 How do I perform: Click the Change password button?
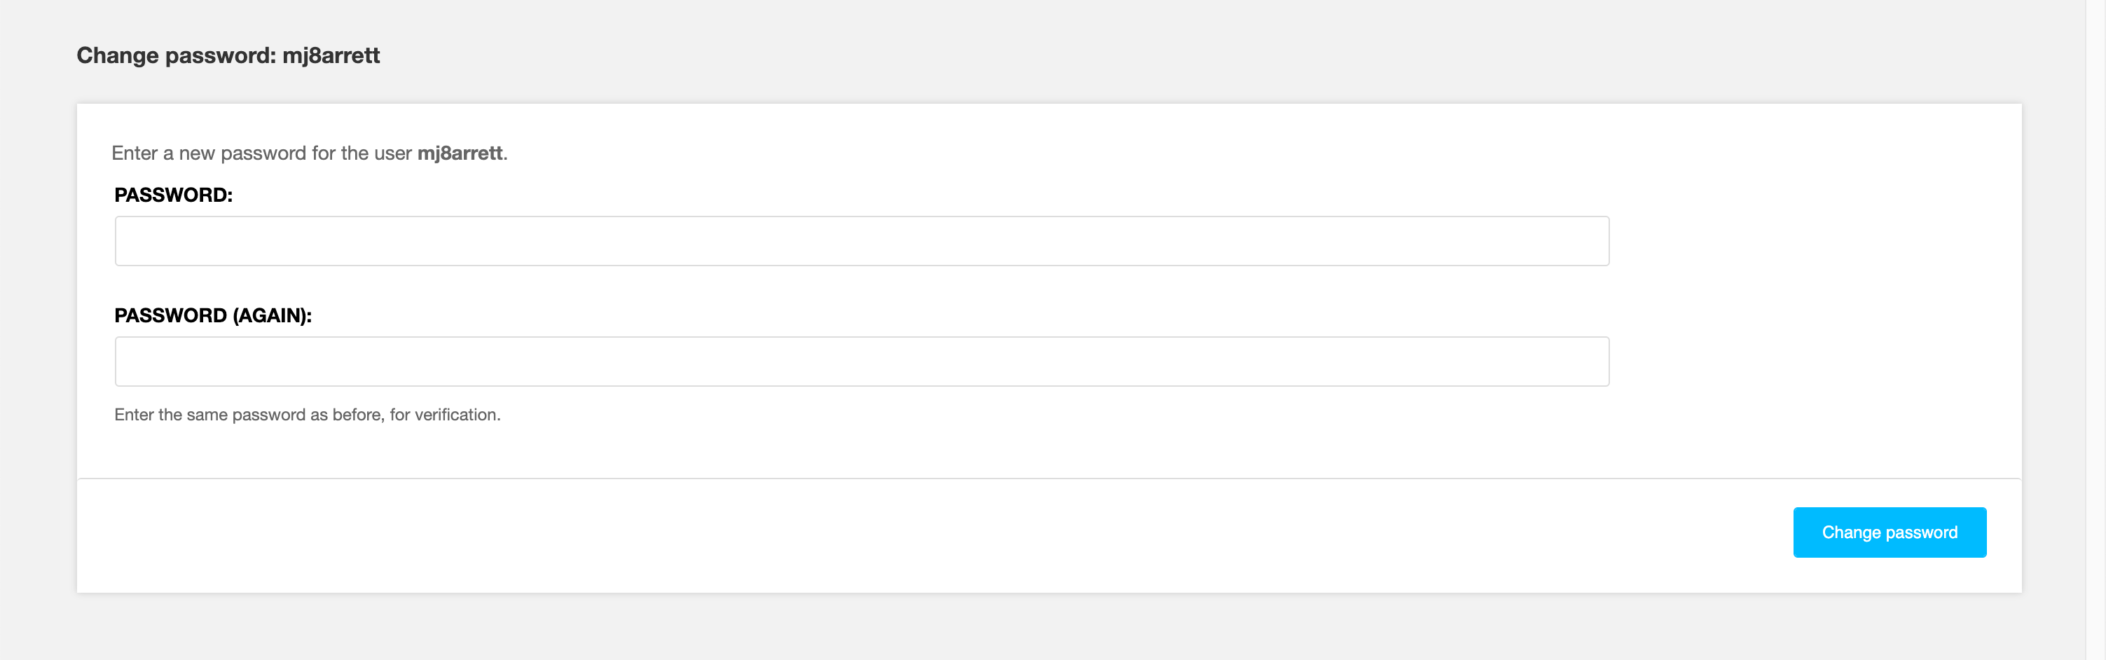point(1890,532)
